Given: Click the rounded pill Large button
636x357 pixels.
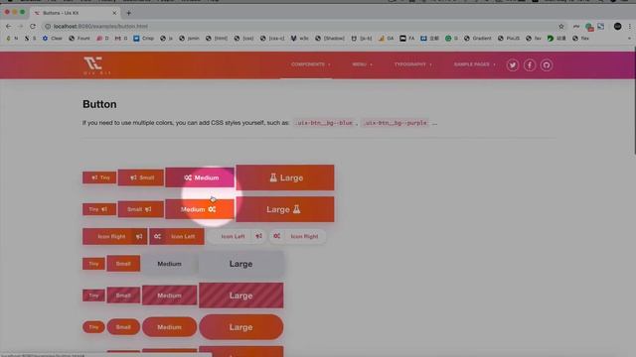Looking at the screenshot, I should (240, 327).
